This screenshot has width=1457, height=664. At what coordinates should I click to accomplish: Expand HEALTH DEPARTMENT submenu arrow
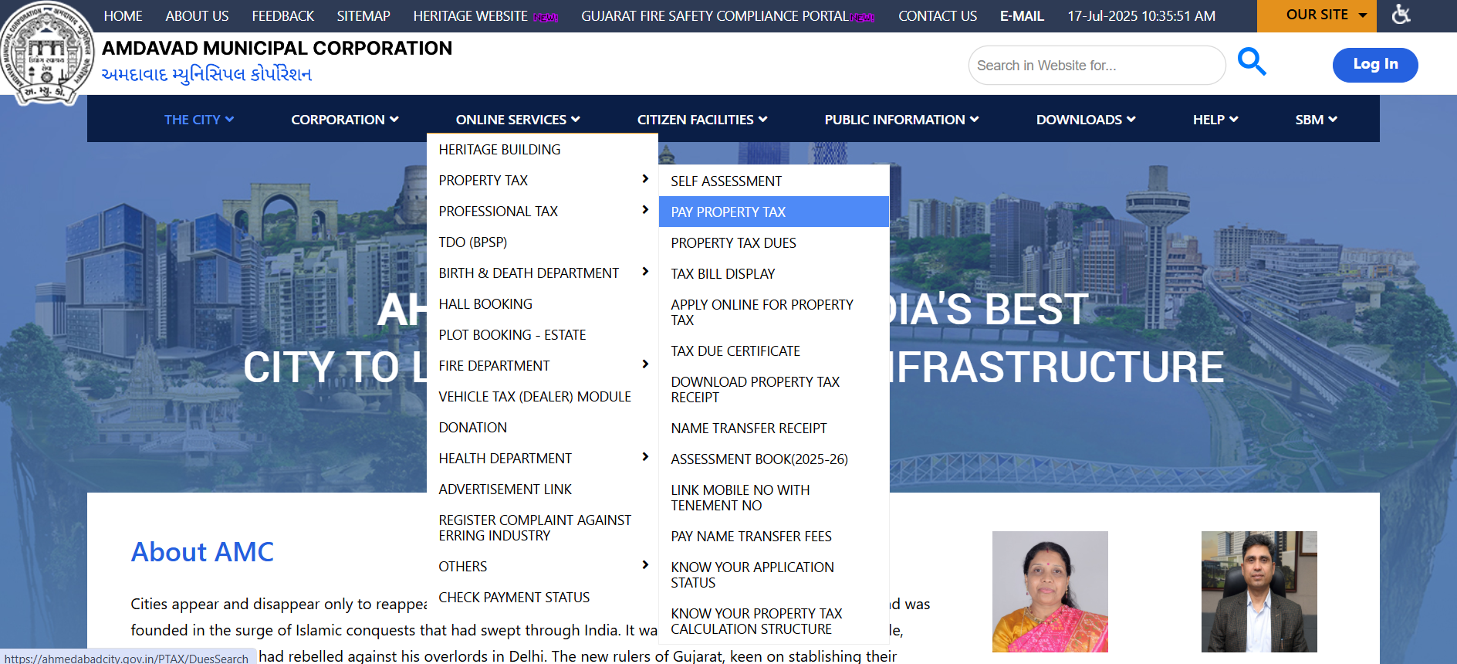[x=645, y=457]
